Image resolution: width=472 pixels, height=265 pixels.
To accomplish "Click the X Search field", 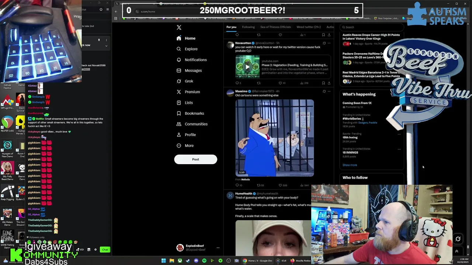I will [372, 27].
